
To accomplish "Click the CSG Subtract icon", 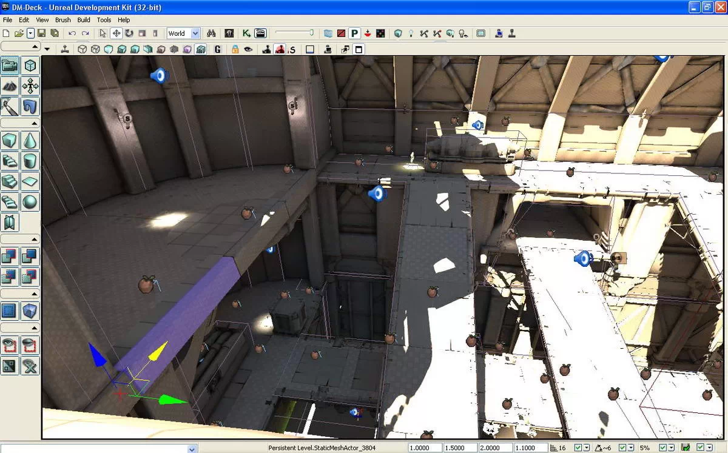I will 30,256.
